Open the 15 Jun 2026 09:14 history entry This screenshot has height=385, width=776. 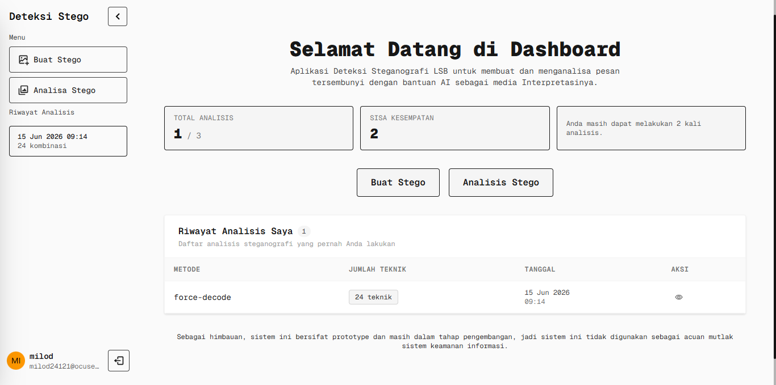[68, 141]
